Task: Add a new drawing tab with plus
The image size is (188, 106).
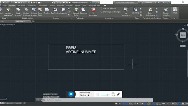Action: pos(33,21)
